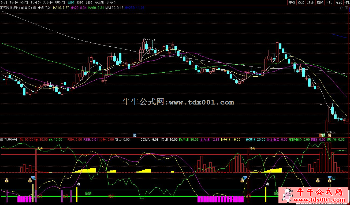Click the money bag left of right-side 庄 diamond

318,180
